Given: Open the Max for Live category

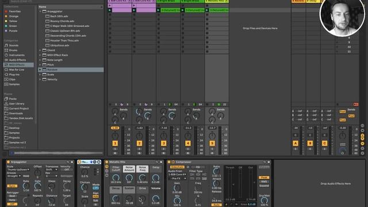Looking at the screenshot, I should pyautogui.click(x=17, y=70).
